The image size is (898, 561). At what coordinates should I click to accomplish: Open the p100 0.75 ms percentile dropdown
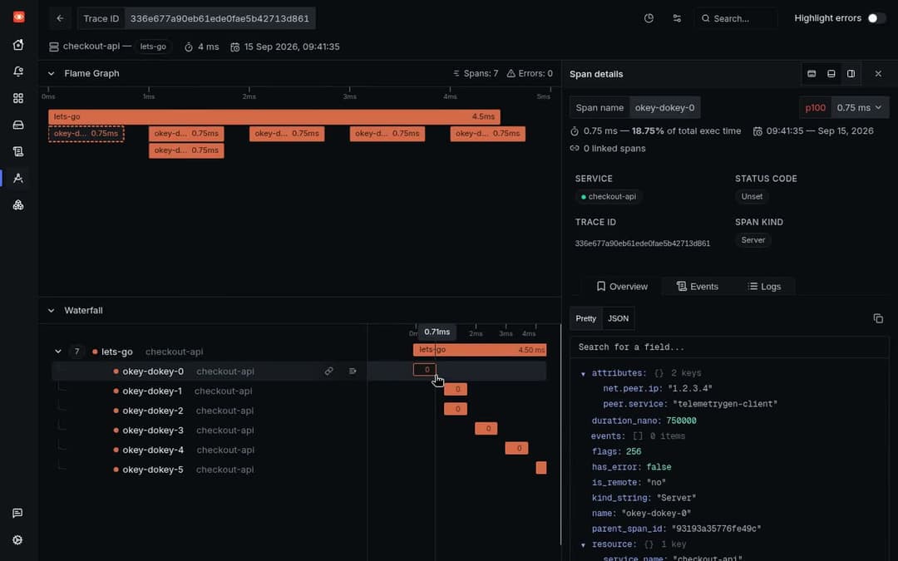[844, 107]
